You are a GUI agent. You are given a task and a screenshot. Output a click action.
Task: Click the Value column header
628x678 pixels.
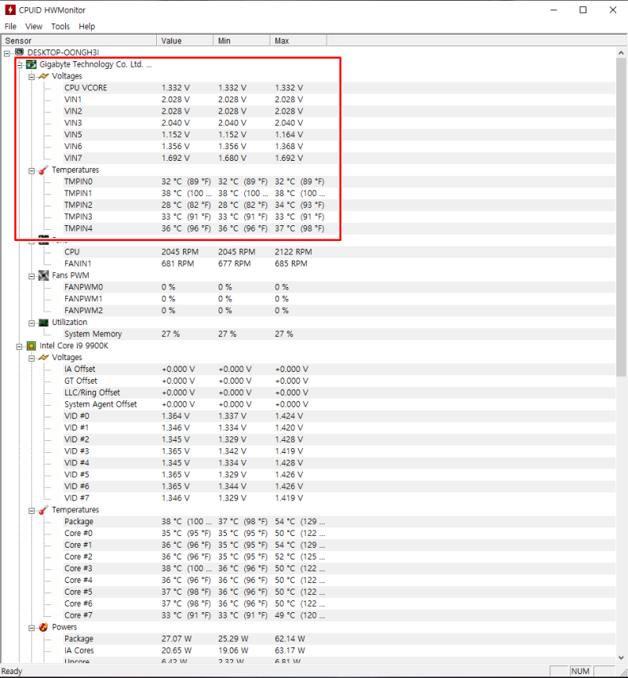[184, 41]
